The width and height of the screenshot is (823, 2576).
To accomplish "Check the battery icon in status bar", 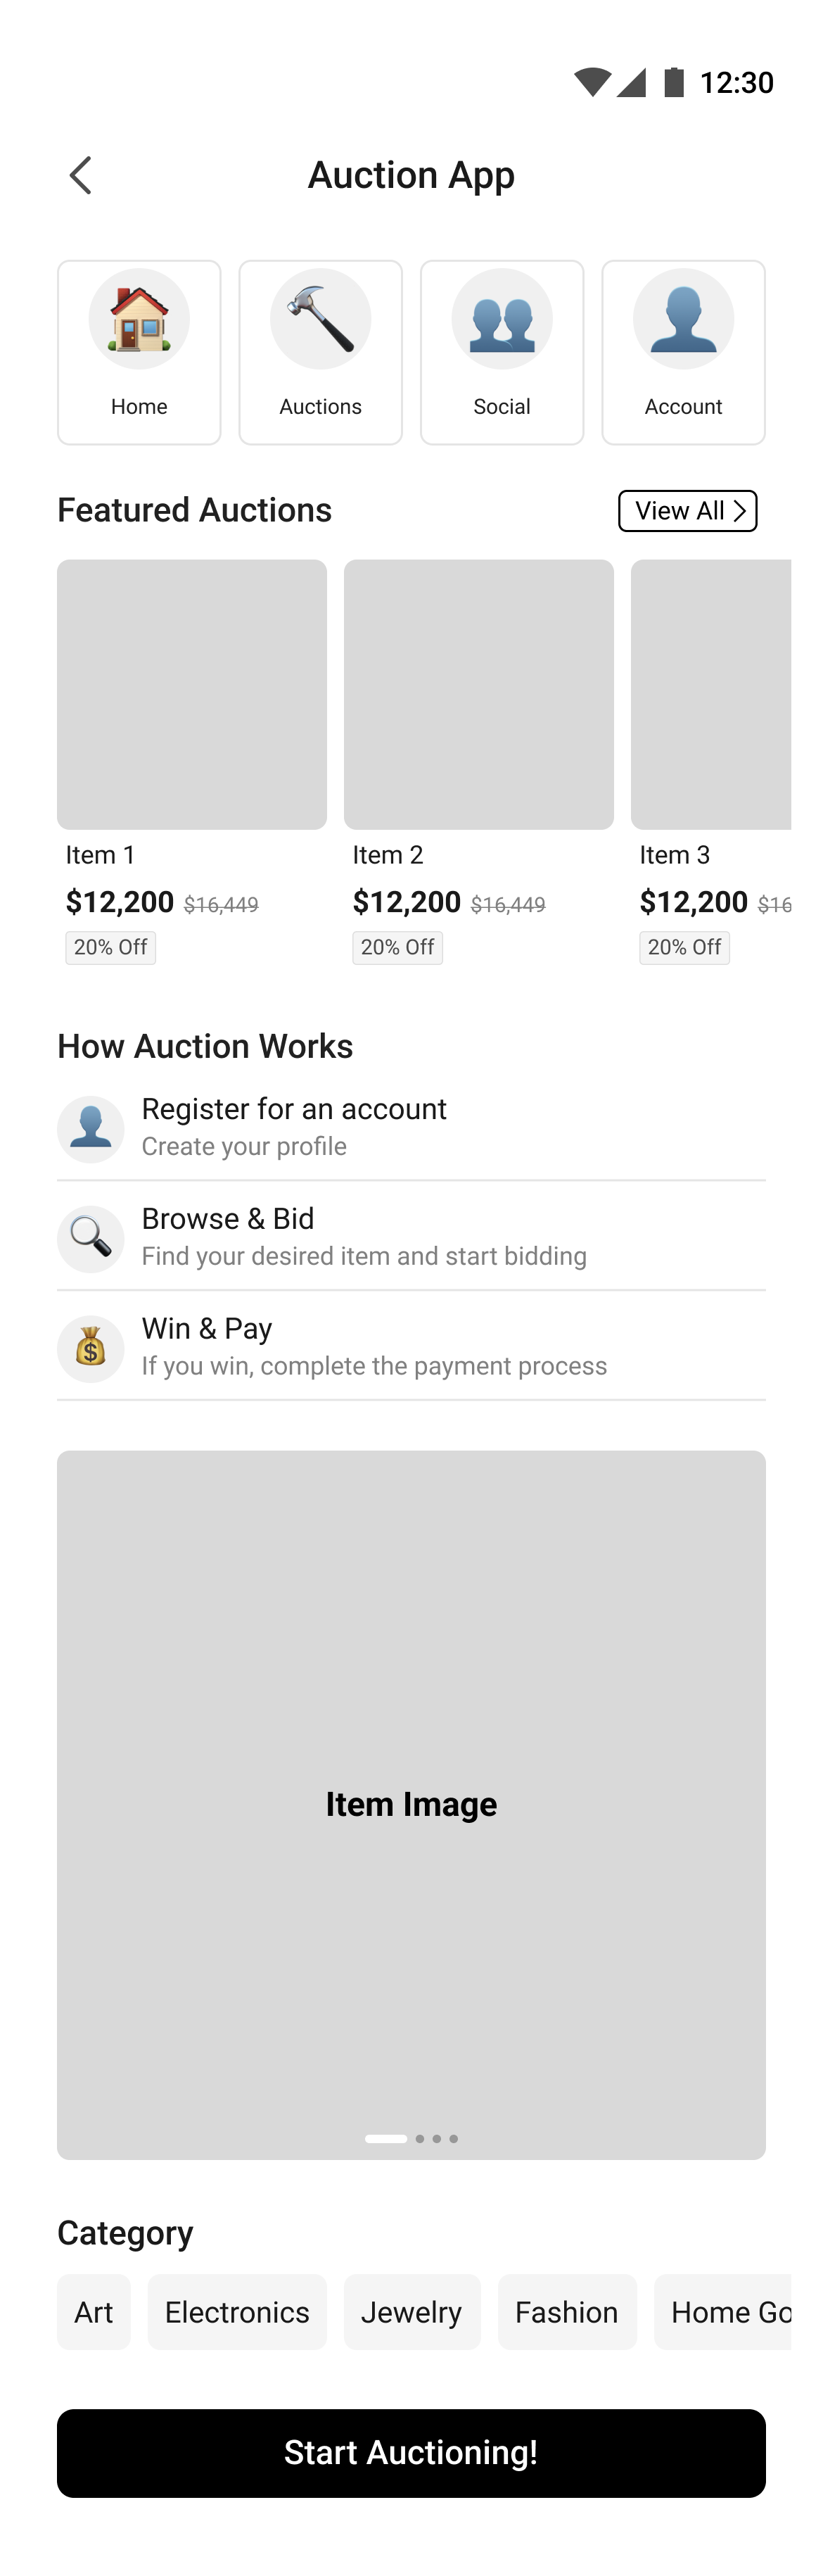I will coord(675,82).
